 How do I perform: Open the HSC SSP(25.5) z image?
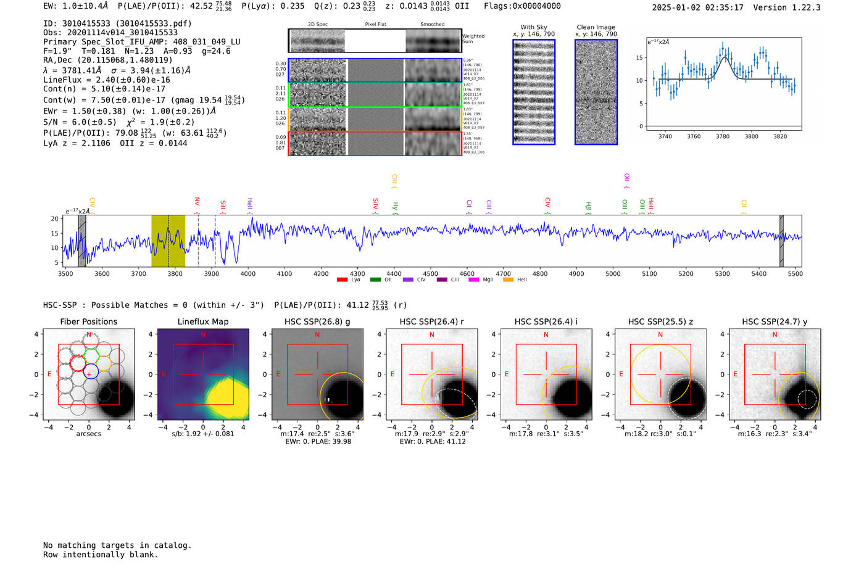660,375
